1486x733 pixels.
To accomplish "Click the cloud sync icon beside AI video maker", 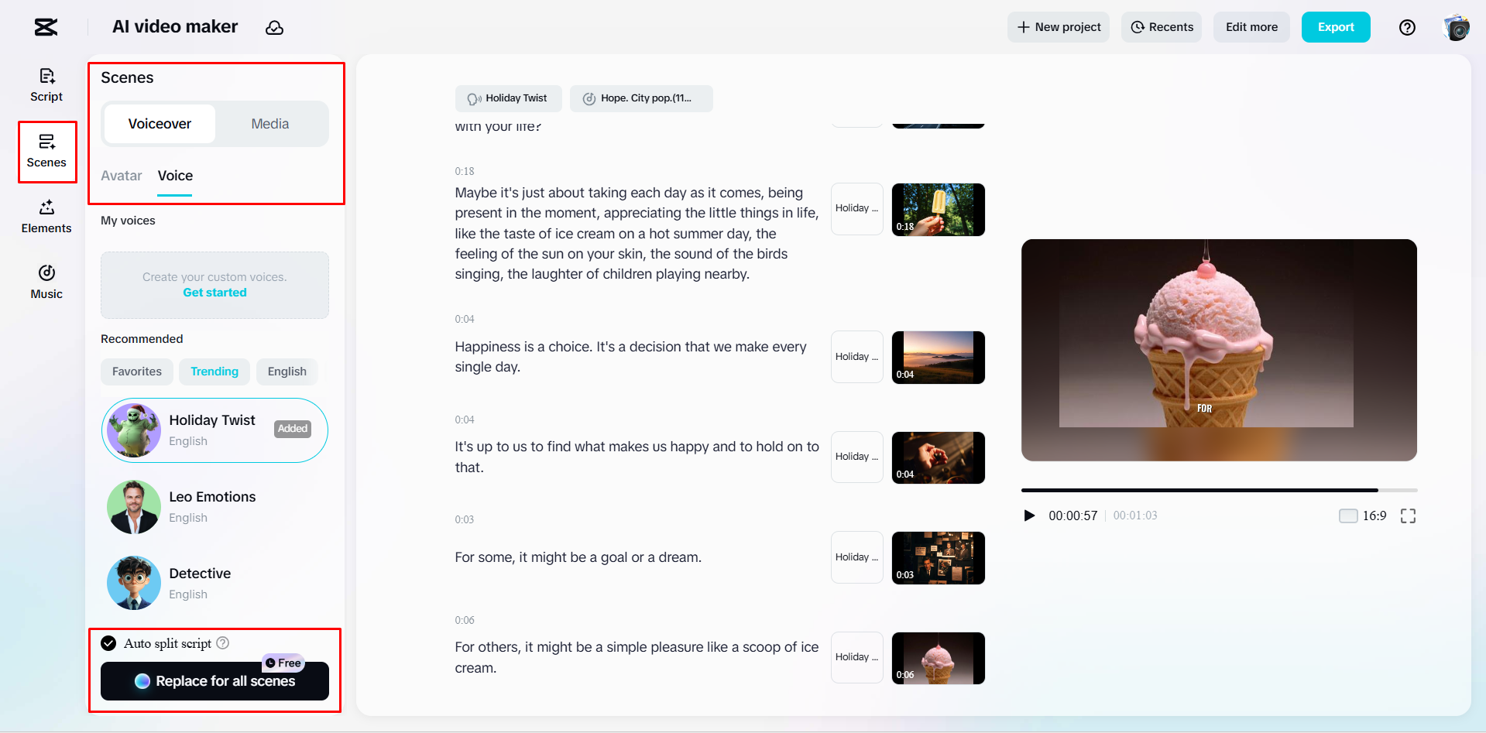I will [x=275, y=27].
